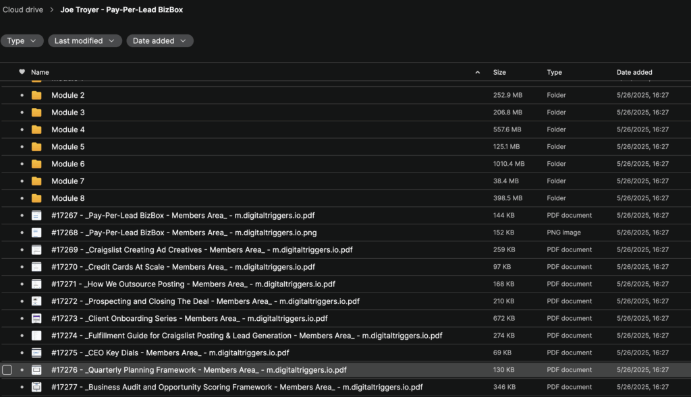Image resolution: width=691 pixels, height=397 pixels.
Task: Select Fulfillment Guide for Craigslist Posting PDF name
Action: pyautogui.click(x=247, y=336)
